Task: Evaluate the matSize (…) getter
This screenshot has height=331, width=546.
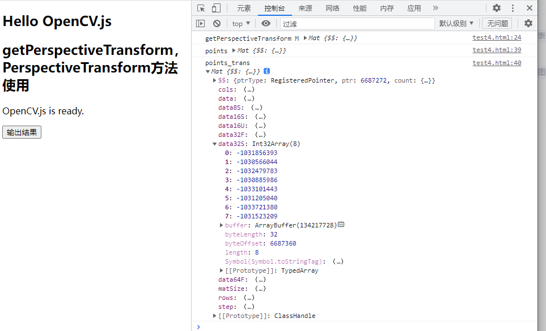Action: [260, 289]
